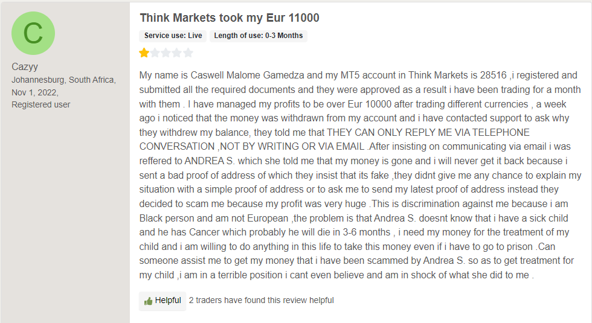Select the Service use: Live tag

point(173,36)
